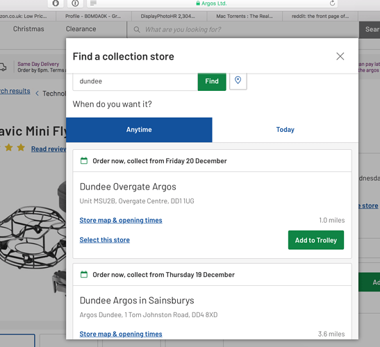Click the info circle icon in the toolbar

click(75, 3)
